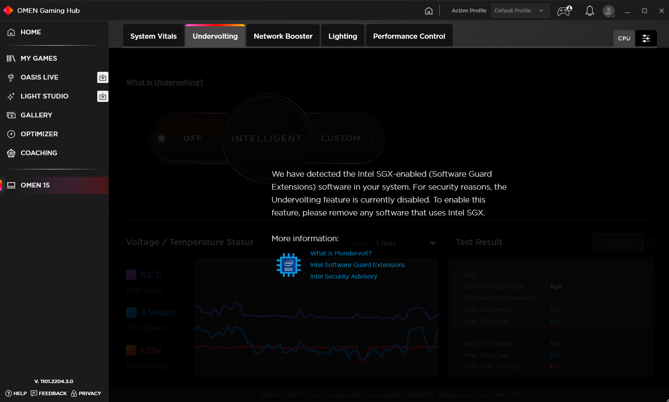The image size is (669, 402).
Task: Open the What is Plundervolt? link
Action: point(341,253)
